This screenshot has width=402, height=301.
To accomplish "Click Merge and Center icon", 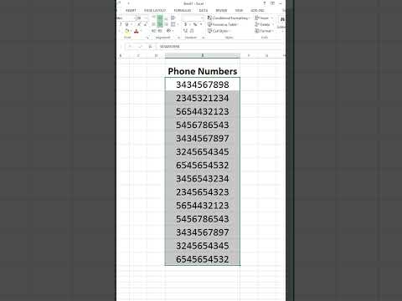I will pyautogui.click(x=173, y=24).
